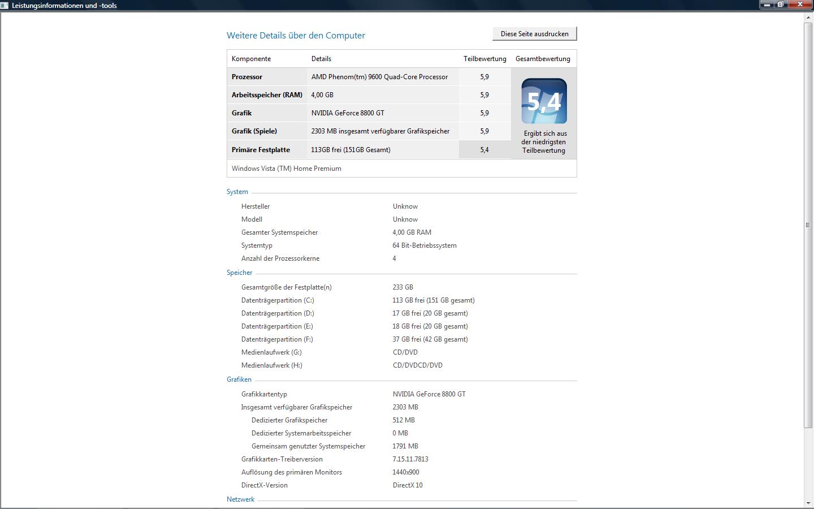Click the vertical scrollbar thumb

click(808, 225)
